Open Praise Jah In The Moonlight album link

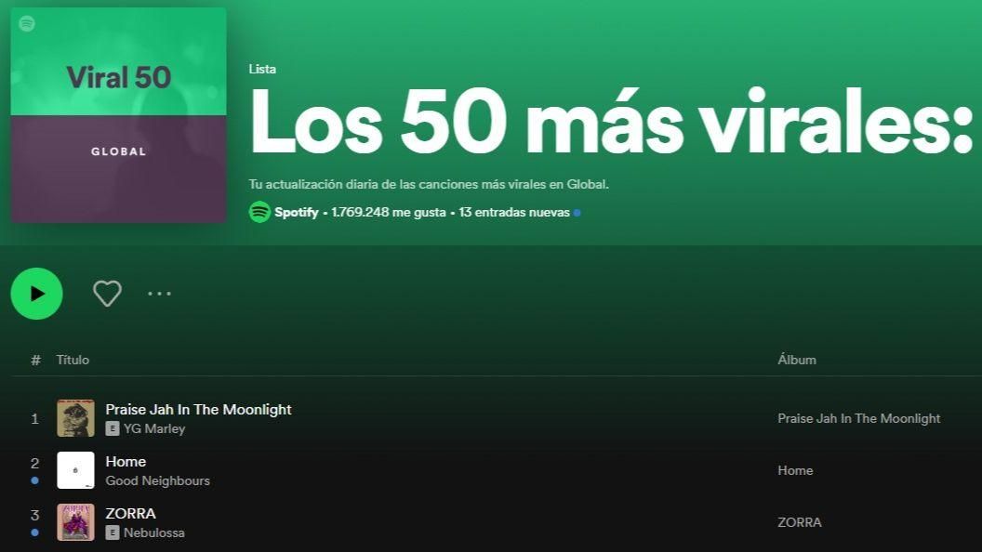coord(858,418)
